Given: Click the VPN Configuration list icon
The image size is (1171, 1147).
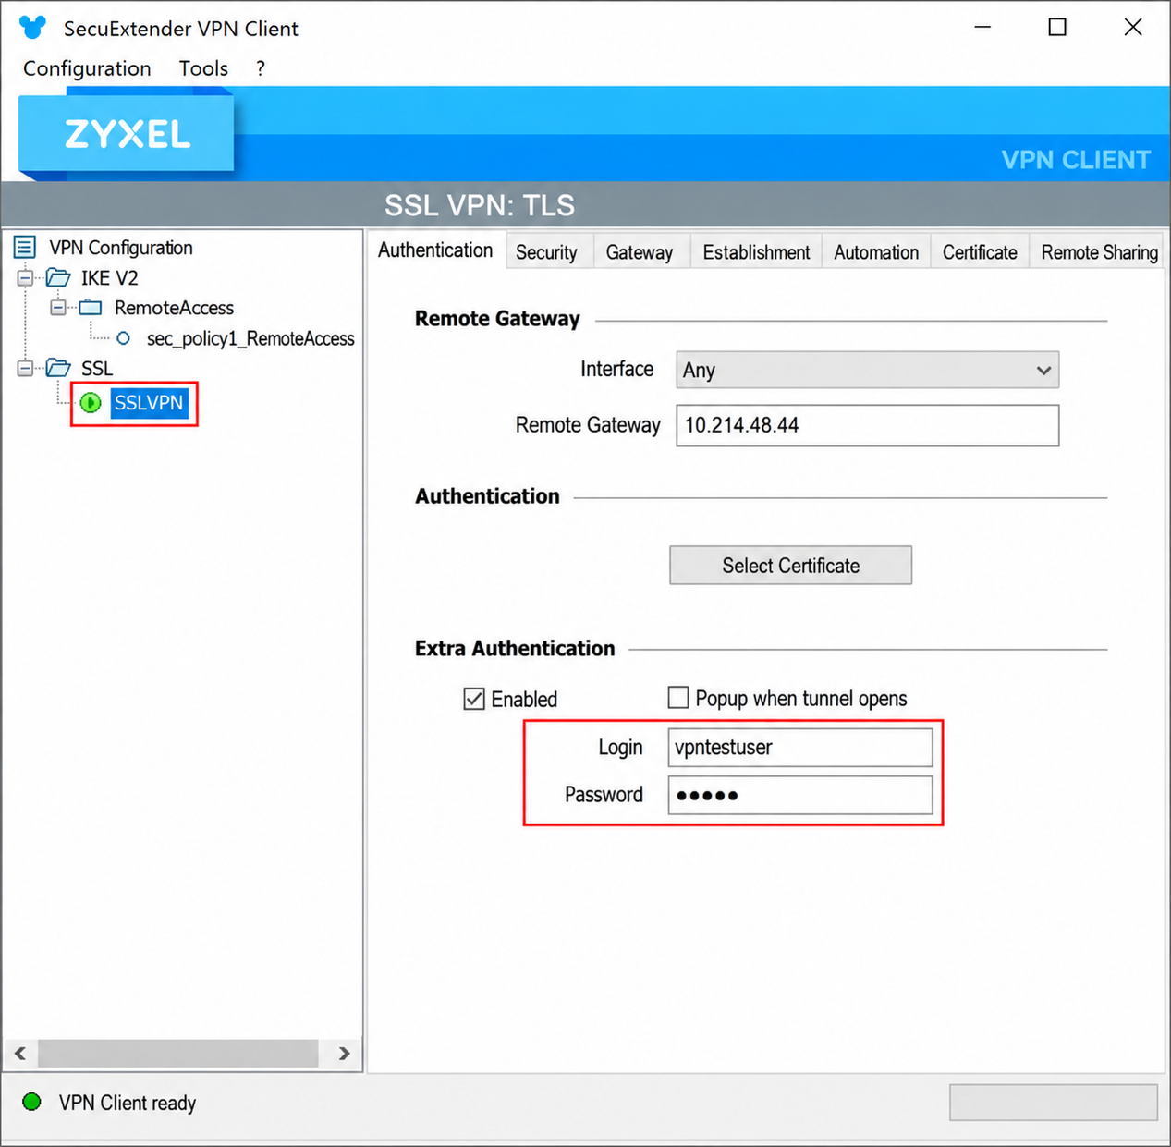Looking at the screenshot, I should (25, 247).
